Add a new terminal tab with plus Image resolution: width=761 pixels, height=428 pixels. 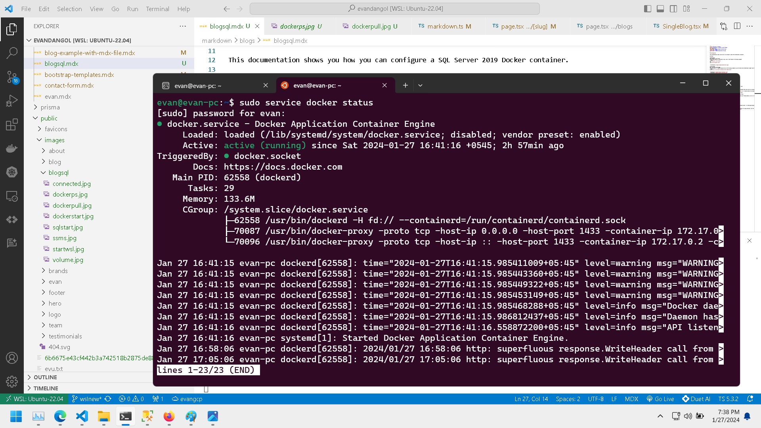(x=405, y=85)
